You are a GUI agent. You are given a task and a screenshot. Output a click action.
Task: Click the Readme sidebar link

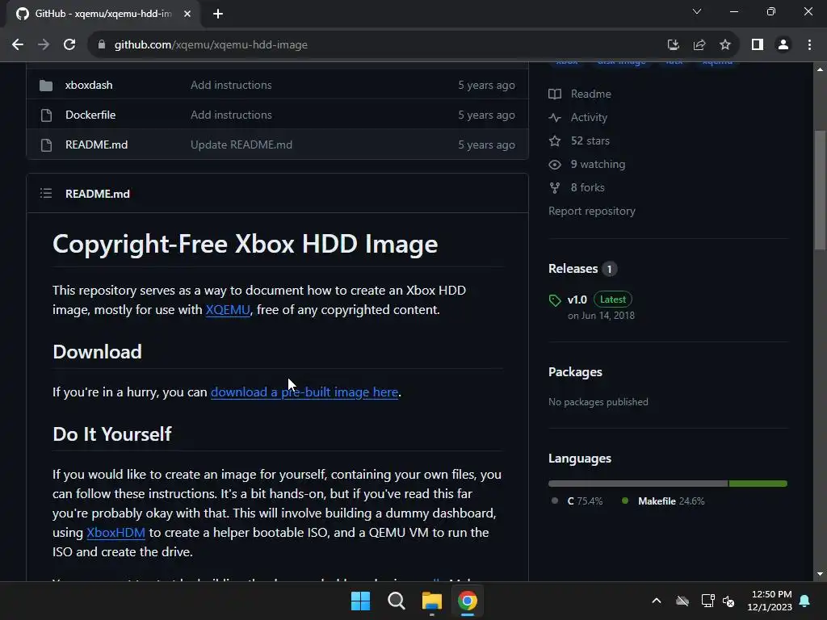click(x=590, y=94)
